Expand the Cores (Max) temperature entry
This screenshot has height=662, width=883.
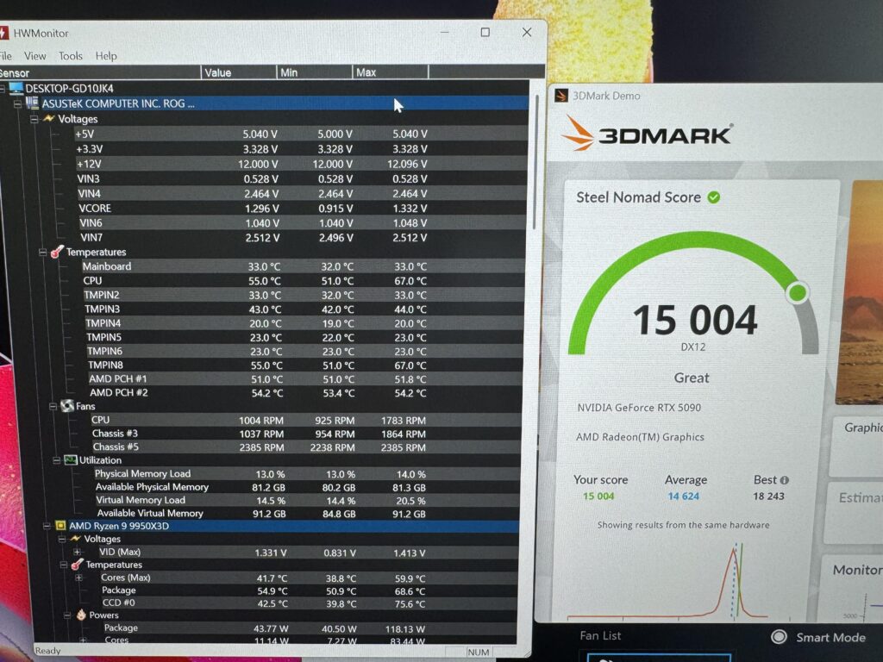pyautogui.click(x=78, y=578)
